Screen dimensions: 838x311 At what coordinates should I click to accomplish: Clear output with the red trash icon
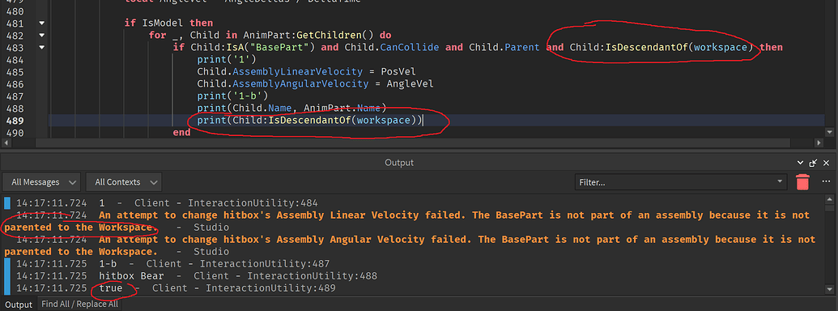point(802,182)
